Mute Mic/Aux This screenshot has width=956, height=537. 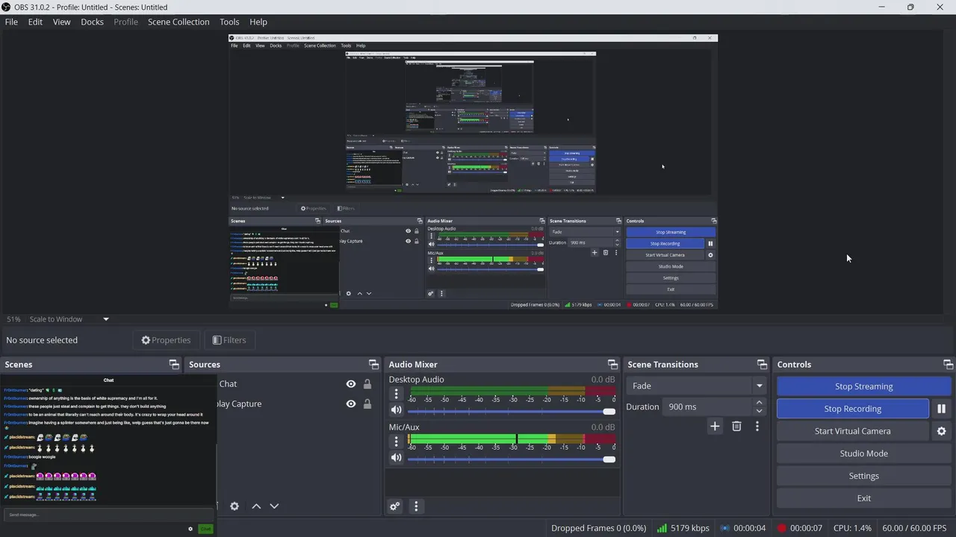tap(397, 459)
